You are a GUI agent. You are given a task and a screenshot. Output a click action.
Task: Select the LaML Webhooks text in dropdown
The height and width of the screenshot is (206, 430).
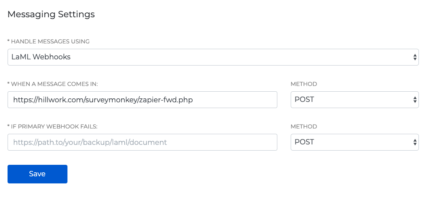[41, 57]
